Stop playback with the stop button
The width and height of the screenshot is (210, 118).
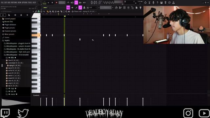pos(52,3)
